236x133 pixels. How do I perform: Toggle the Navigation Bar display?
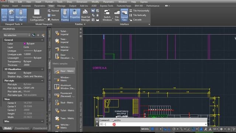point(21,15)
